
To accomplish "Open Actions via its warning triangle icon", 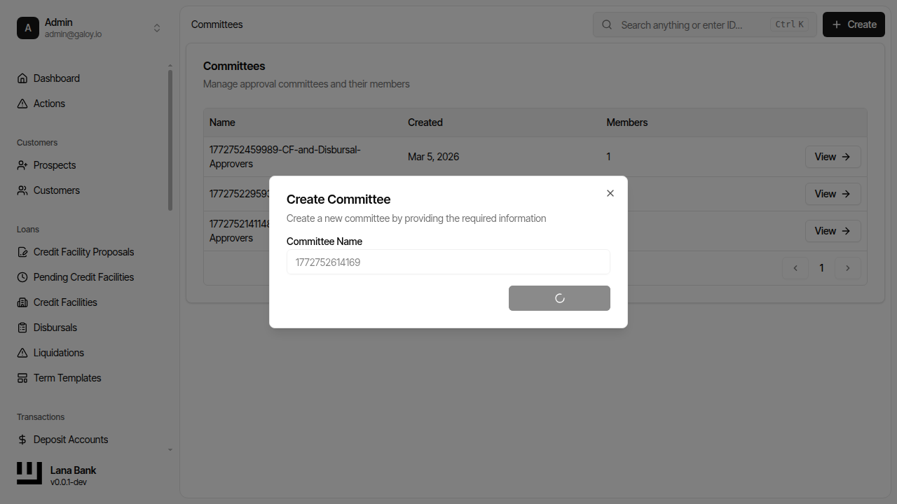I will point(22,103).
